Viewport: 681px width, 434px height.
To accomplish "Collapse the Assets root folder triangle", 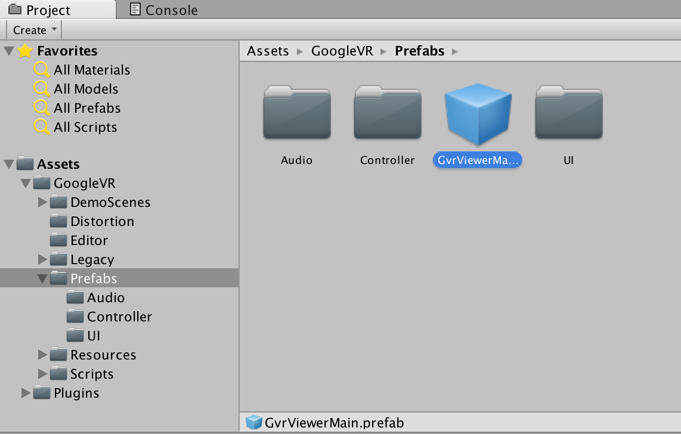I will 9,165.
